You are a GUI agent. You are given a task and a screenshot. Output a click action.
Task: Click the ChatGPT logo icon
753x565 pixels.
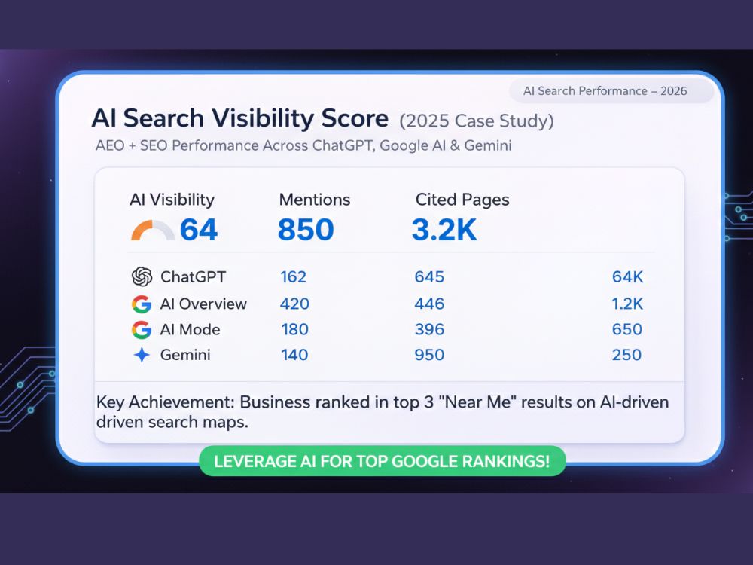tap(142, 276)
